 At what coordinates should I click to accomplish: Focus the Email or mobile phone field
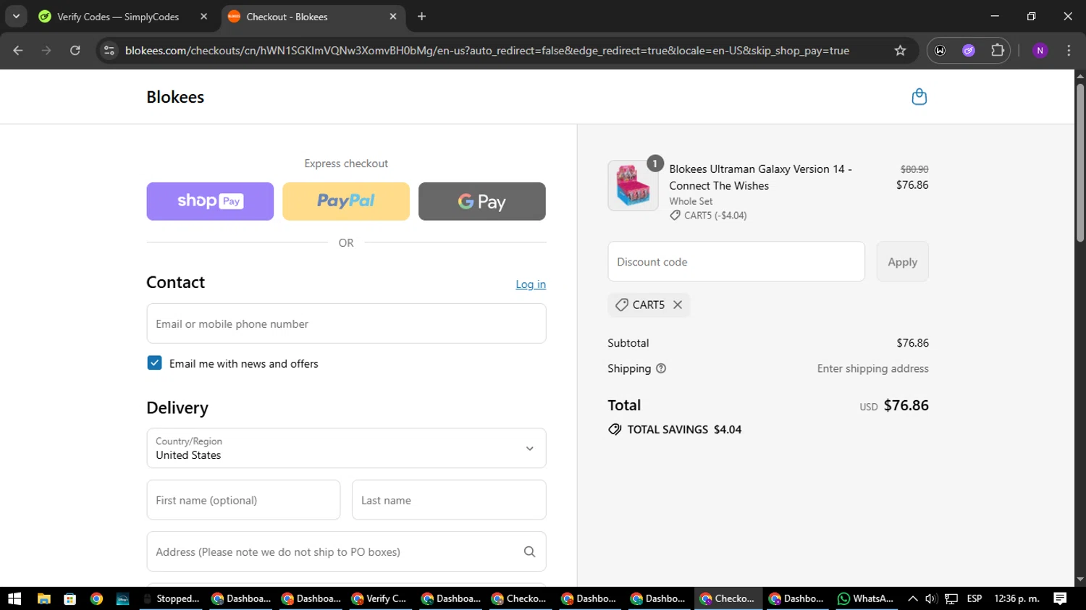[346, 323]
